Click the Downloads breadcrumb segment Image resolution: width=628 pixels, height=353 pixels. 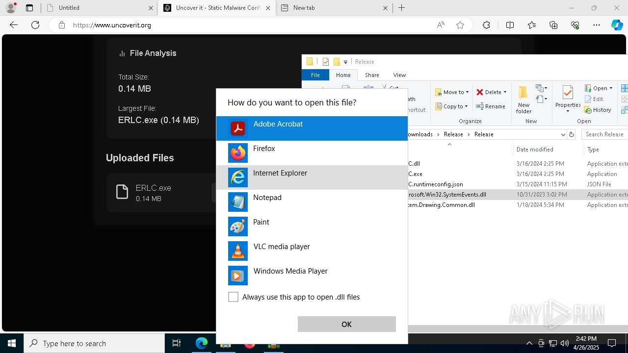tap(420, 134)
